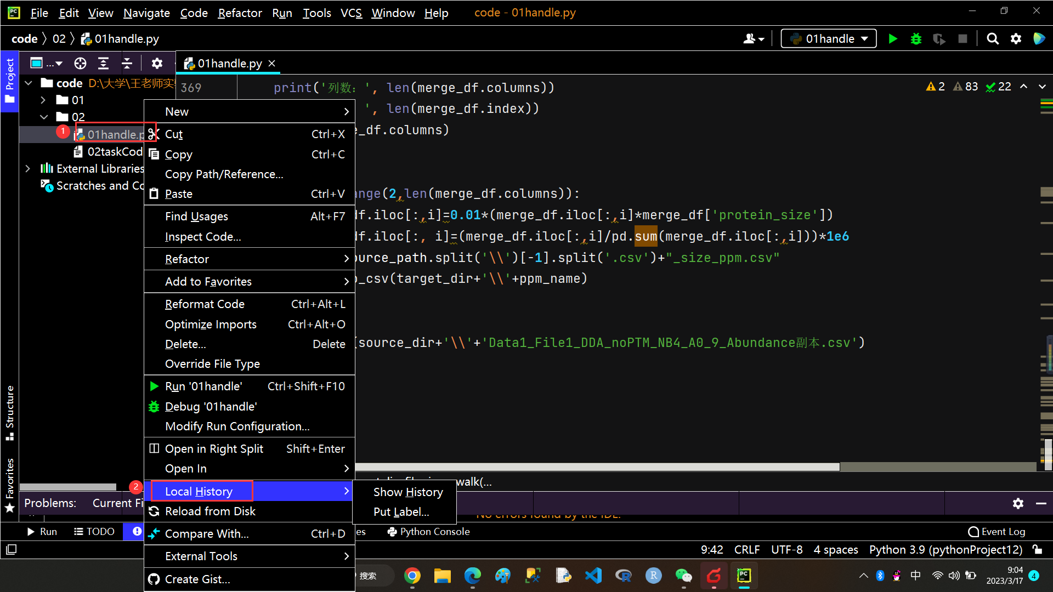
Task: Open IDE settings gear in top toolbar
Action: [1016, 39]
